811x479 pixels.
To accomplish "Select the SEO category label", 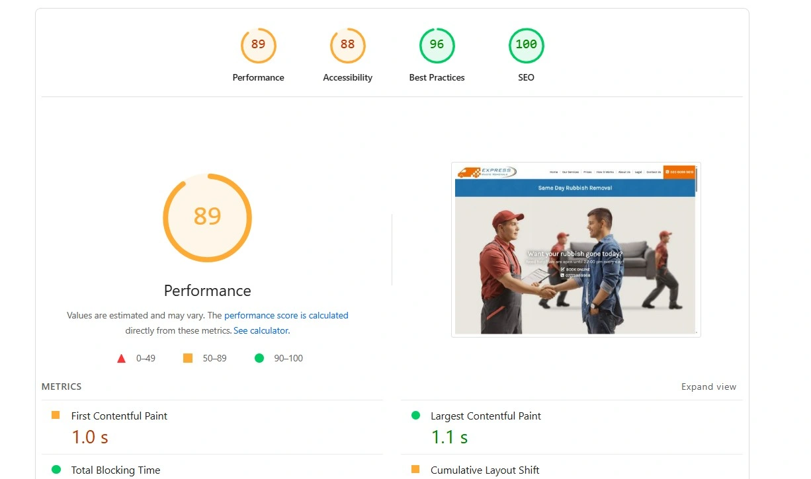I will [x=526, y=77].
